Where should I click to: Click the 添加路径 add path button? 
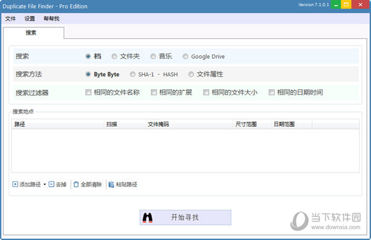click(27, 184)
